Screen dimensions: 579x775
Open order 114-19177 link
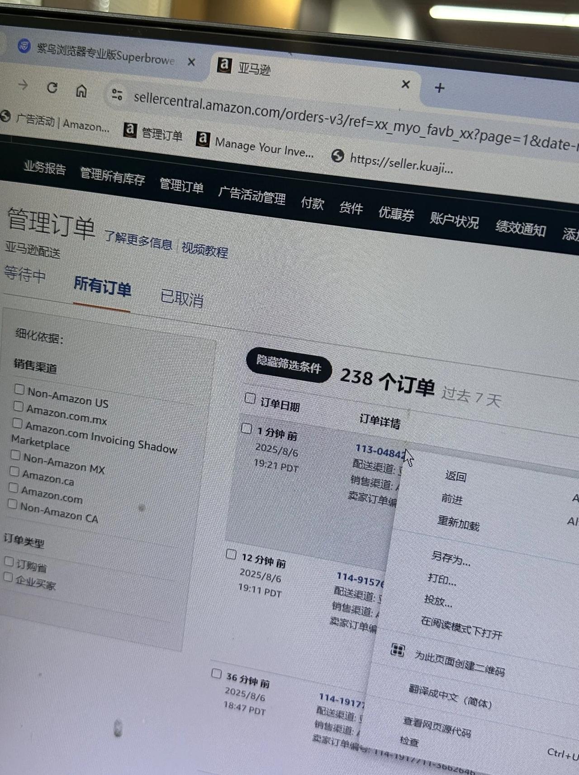tap(342, 700)
